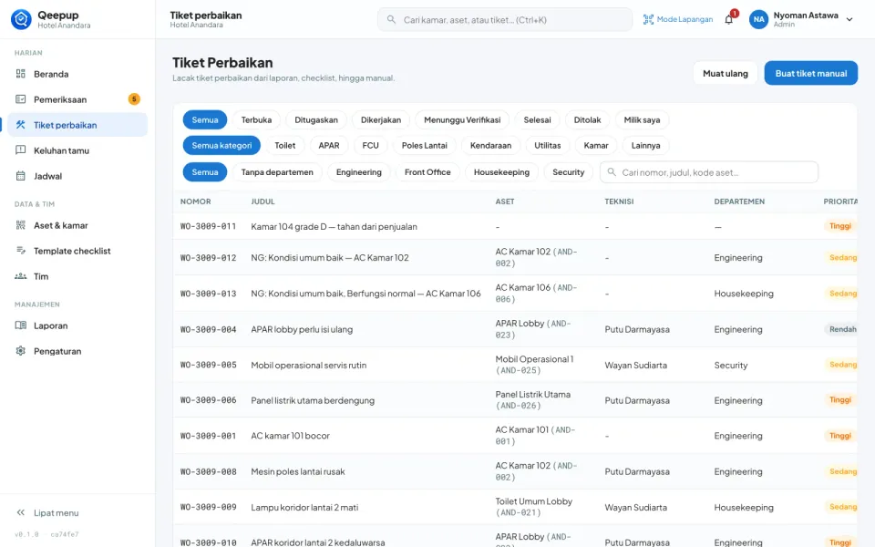Click the NOMOR column header

(195, 201)
